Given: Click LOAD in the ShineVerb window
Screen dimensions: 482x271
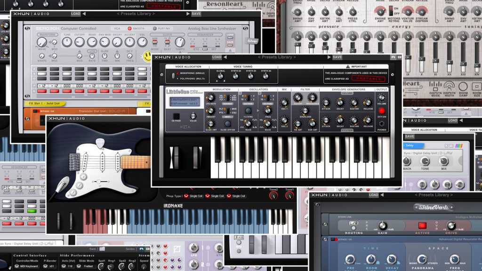Looking at the screenshot, I should point(374,195).
